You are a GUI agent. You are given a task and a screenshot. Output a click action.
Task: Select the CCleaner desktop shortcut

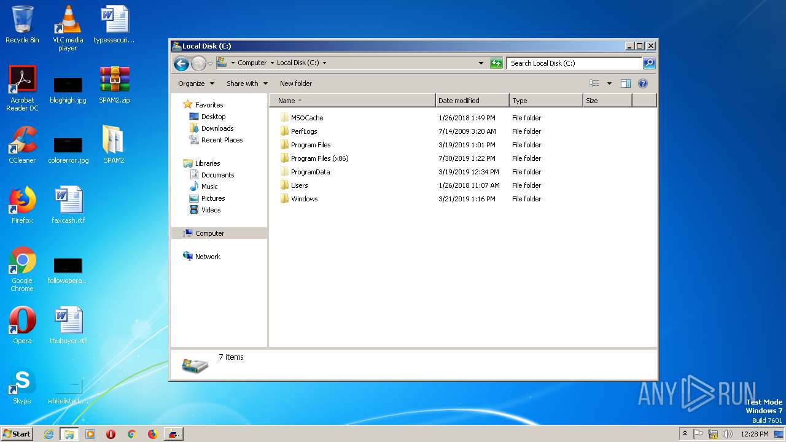(22, 145)
